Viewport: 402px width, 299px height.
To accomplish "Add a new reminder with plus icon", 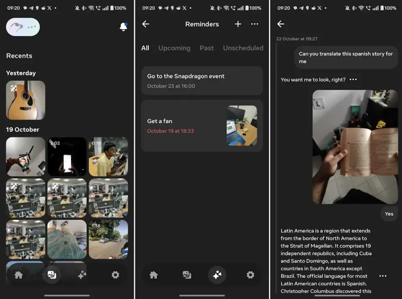I will 238,24.
